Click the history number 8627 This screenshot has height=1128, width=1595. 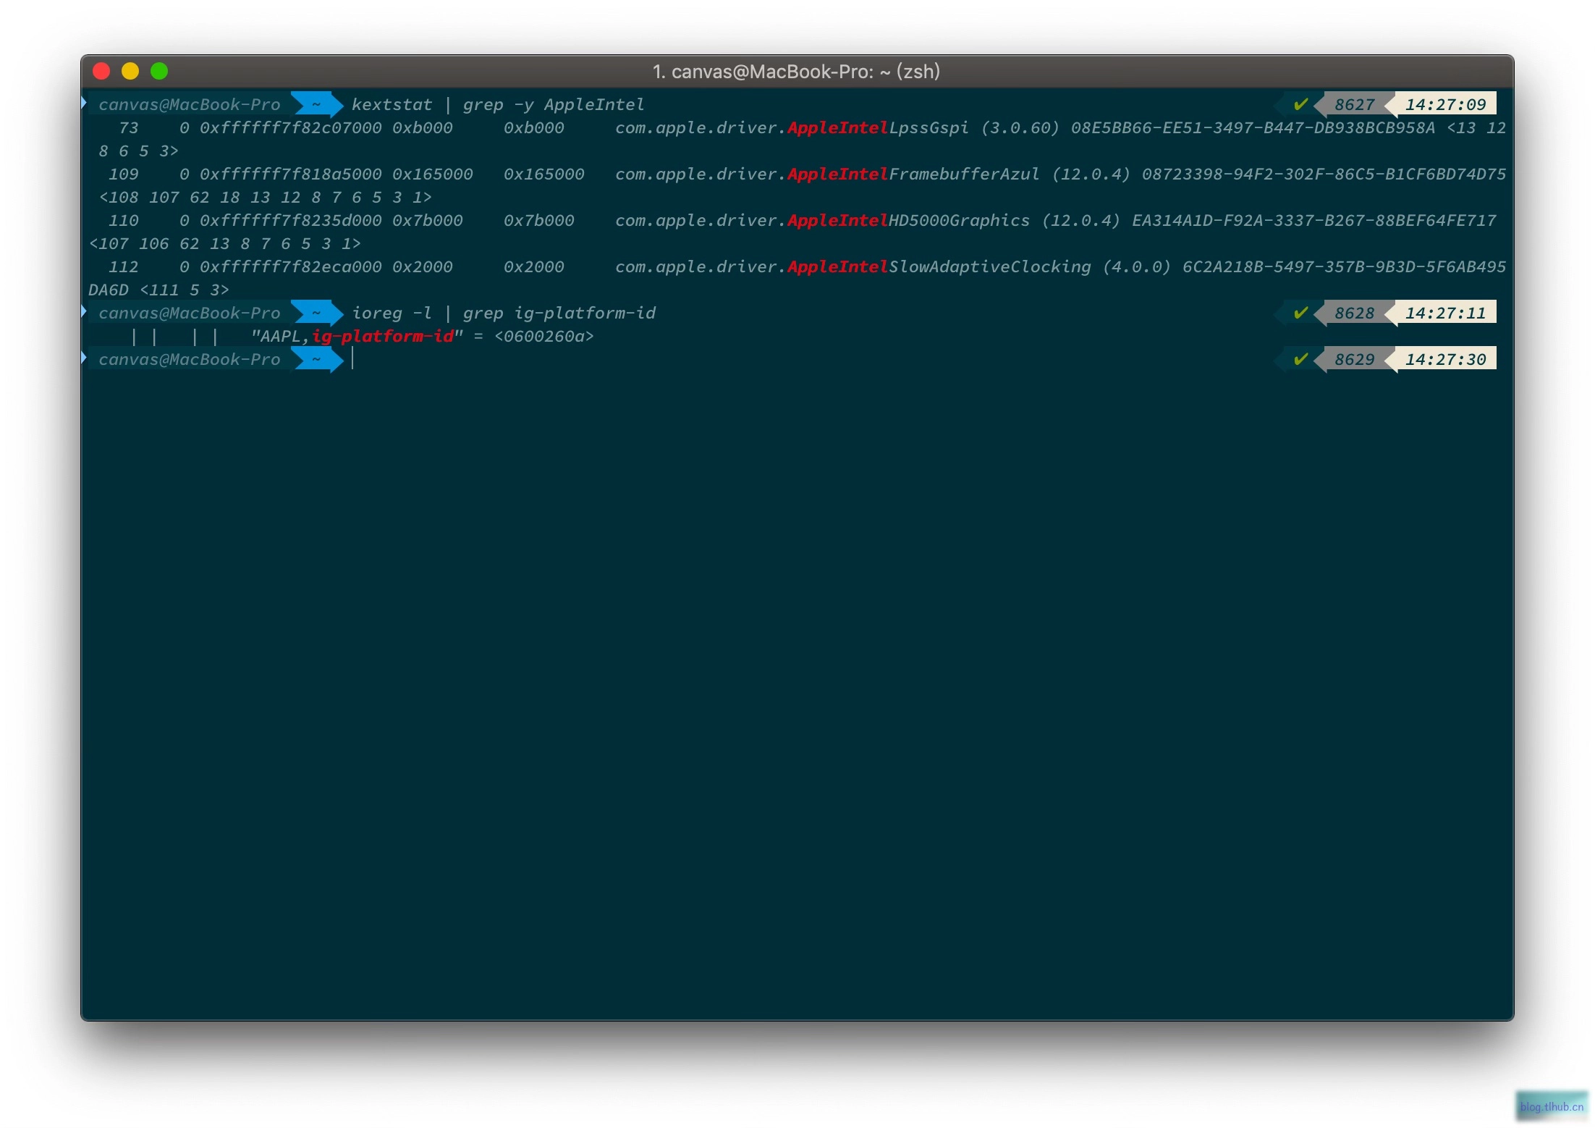1354,105
